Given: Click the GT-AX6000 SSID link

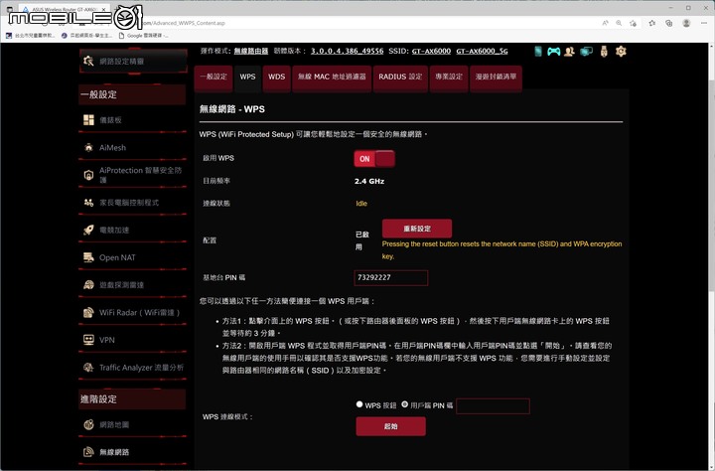Looking at the screenshot, I should [431, 51].
